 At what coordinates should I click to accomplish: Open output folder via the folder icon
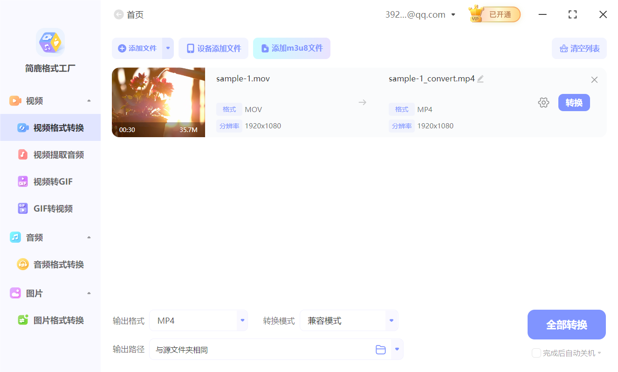click(x=380, y=349)
